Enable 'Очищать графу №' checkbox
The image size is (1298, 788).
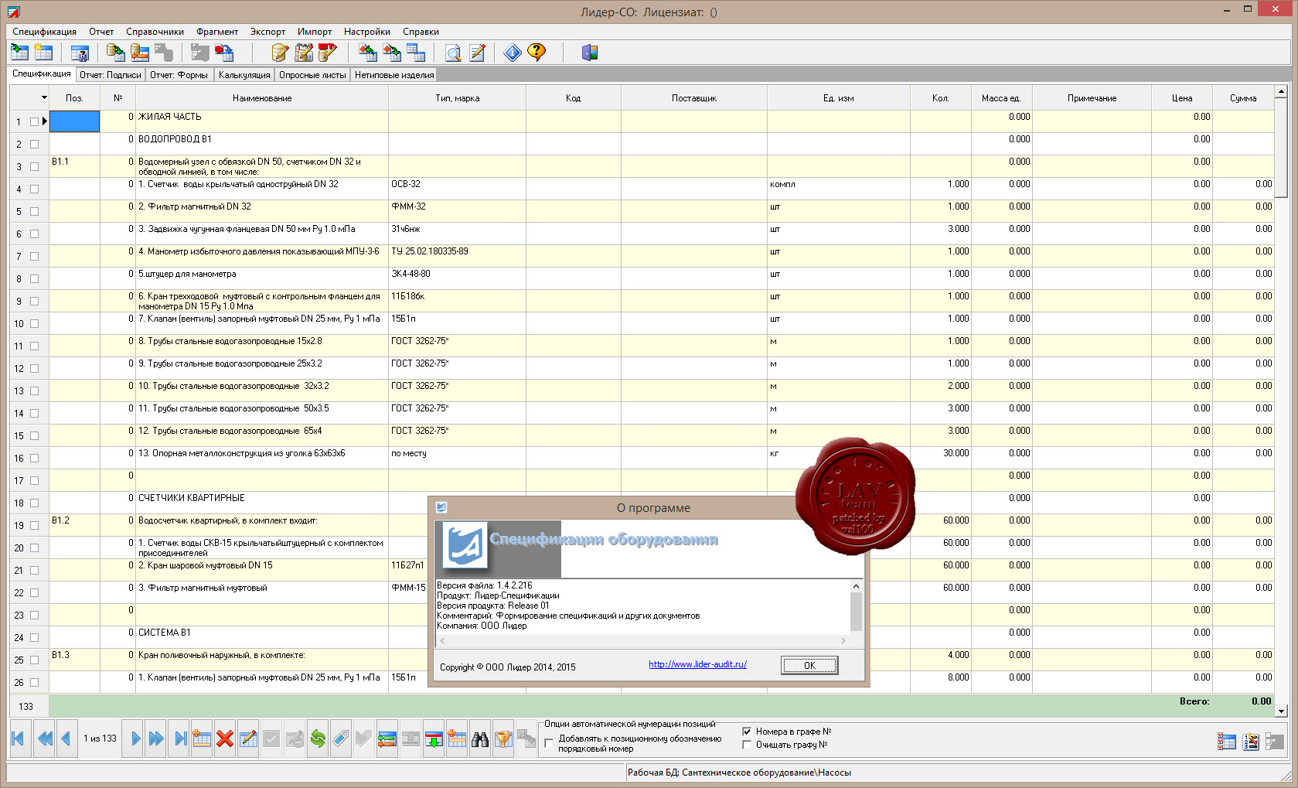pyautogui.click(x=747, y=745)
